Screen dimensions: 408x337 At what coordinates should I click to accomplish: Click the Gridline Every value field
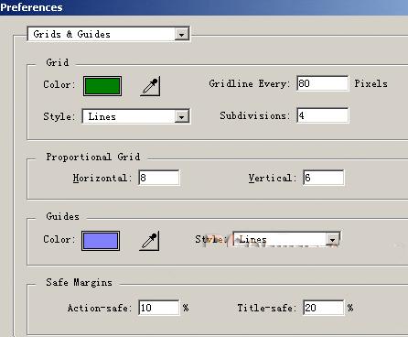tap(323, 83)
